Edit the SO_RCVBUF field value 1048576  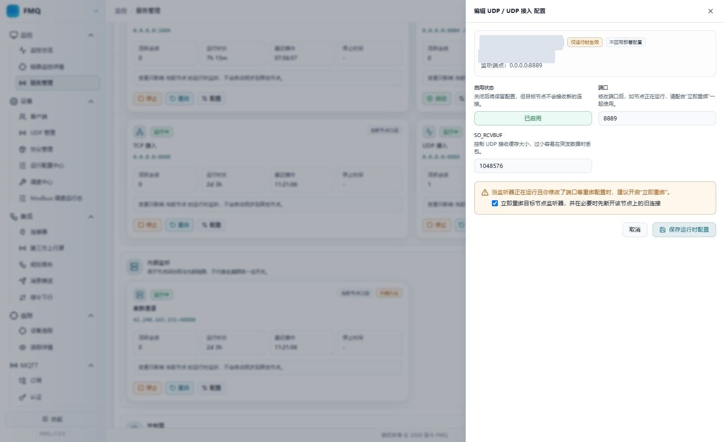[533, 166]
